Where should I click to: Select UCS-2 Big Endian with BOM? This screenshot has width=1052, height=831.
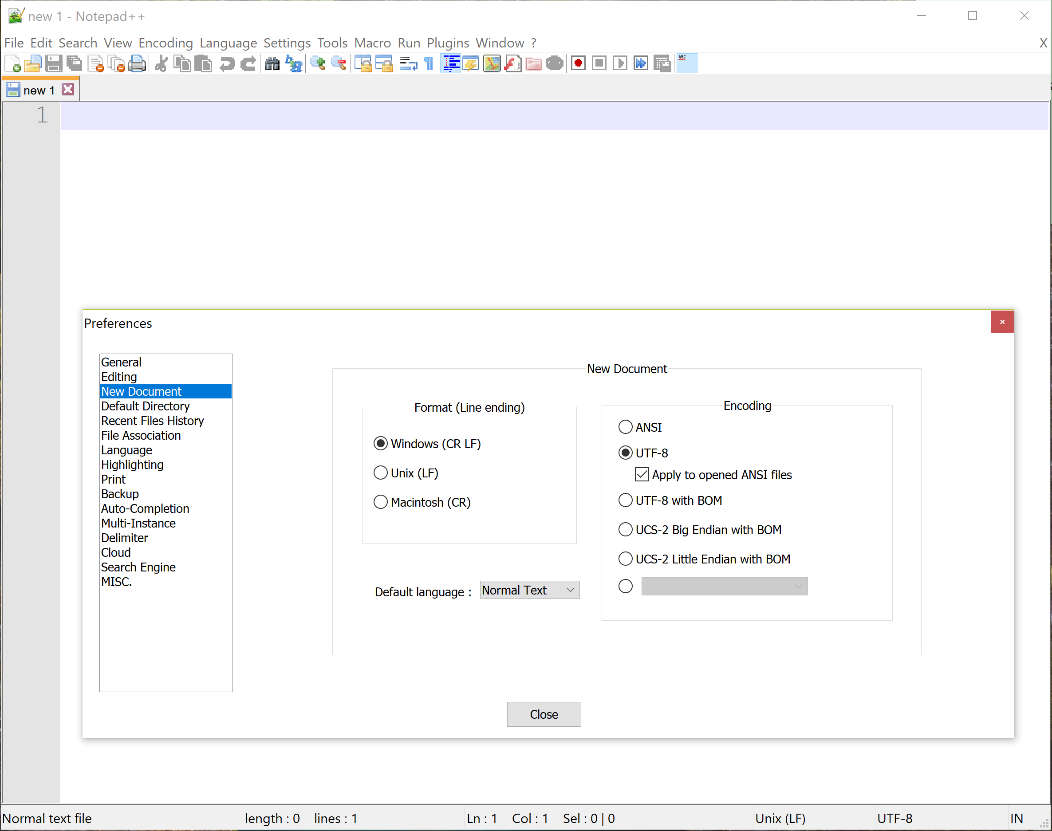(x=700, y=530)
